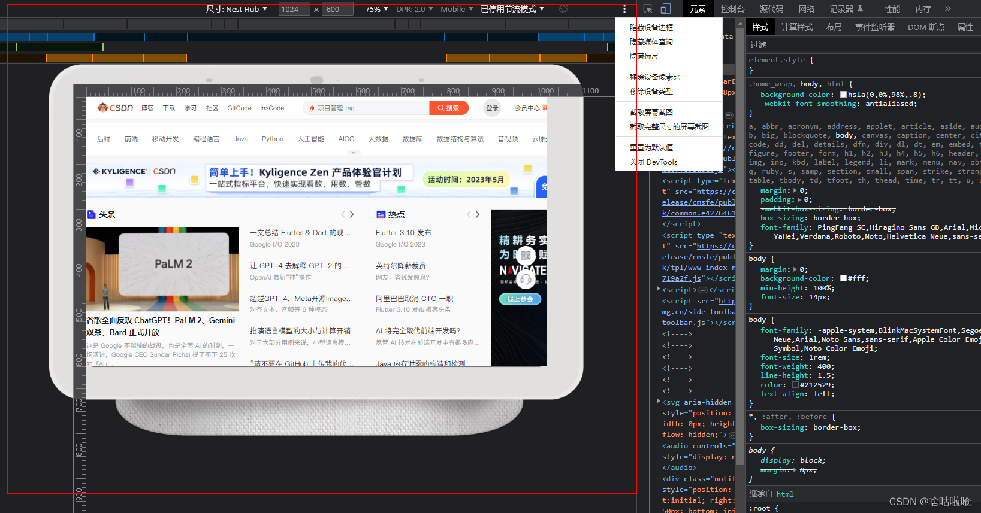Open the DOM 断点 sub-tab

point(926,27)
